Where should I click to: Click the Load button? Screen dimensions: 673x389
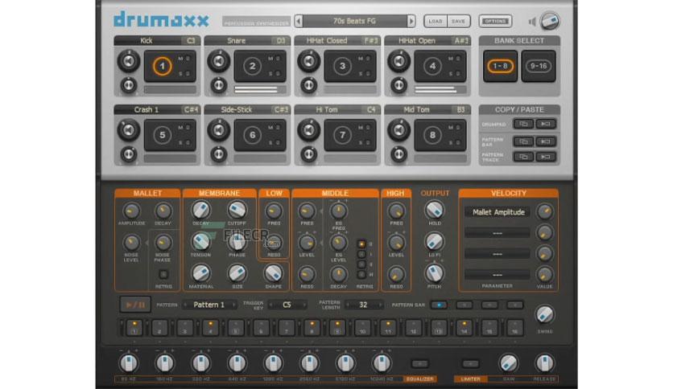tap(436, 21)
